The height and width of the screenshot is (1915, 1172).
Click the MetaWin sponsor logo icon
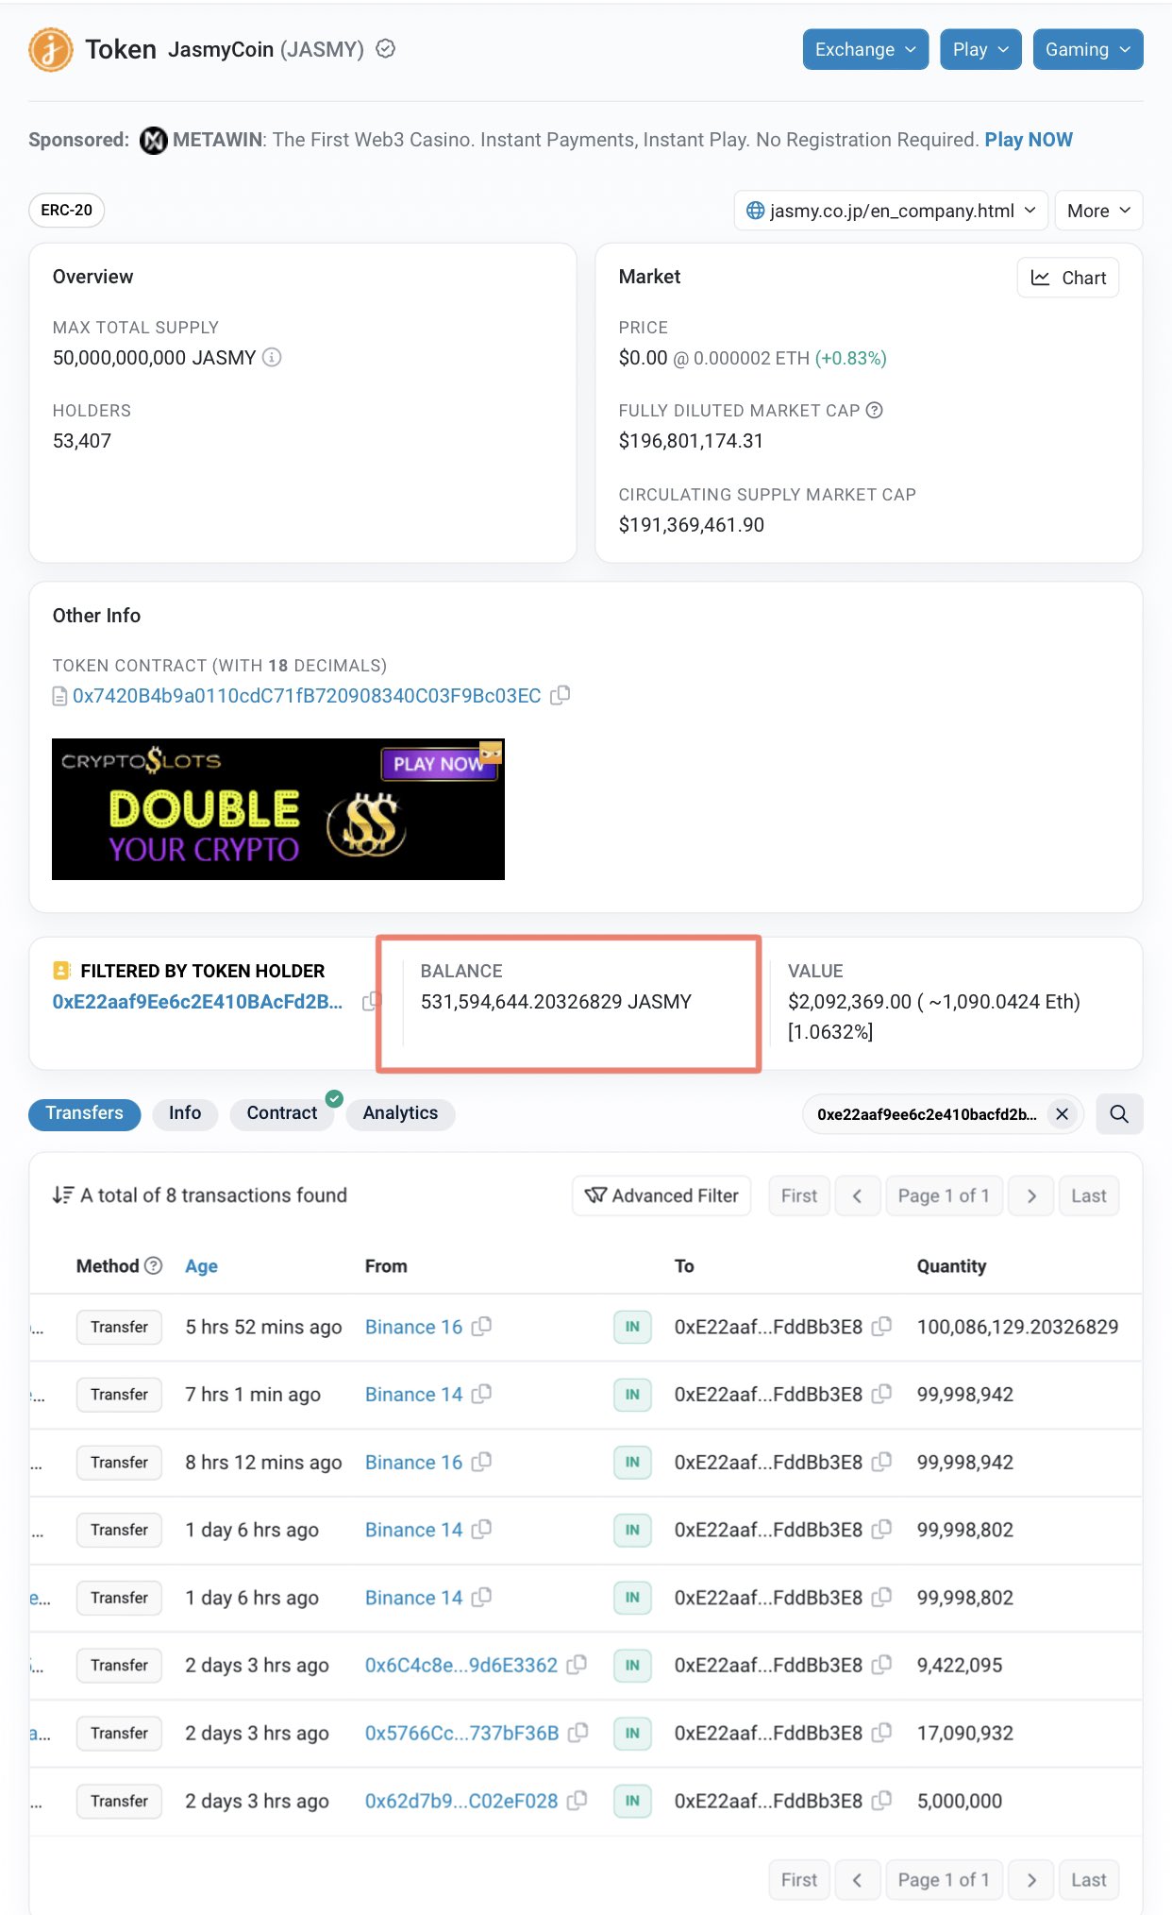click(154, 140)
